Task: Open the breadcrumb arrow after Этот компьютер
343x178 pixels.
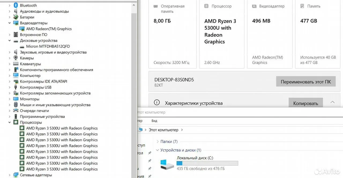Action: pos(182,130)
